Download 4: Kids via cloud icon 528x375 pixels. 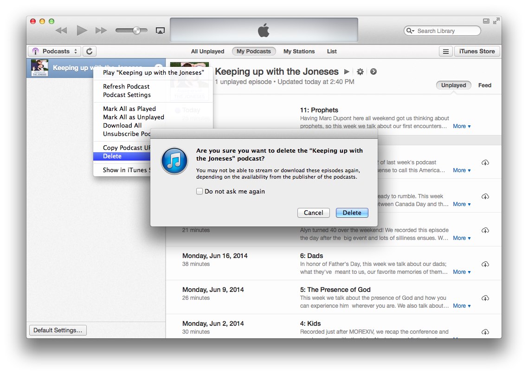click(485, 332)
